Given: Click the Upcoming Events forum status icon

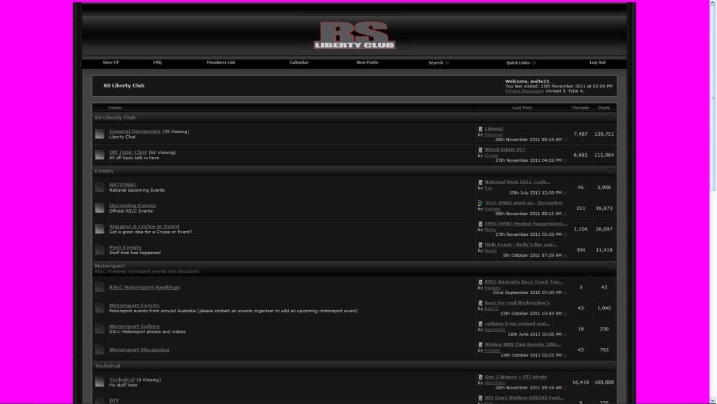Looking at the screenshot, I should pos(100,208).
